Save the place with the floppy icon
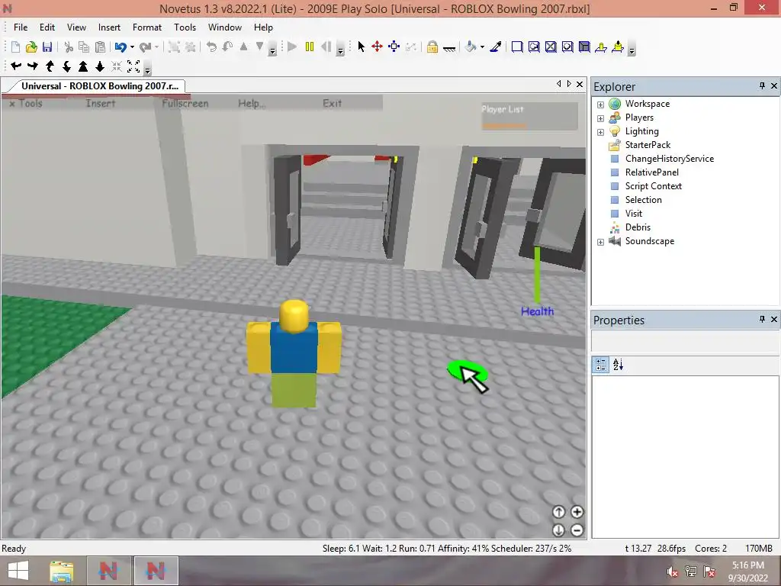This screenshot has height=586, width=781. [x=47, y=47]
